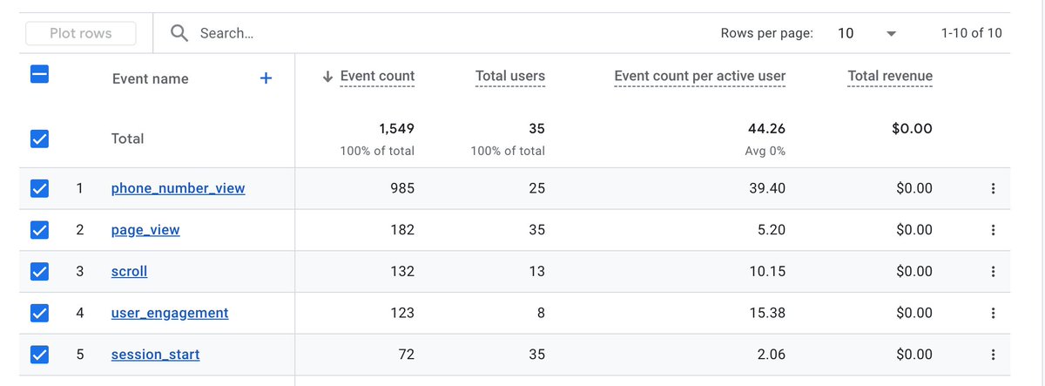Select the 44.26 average value
1045x386 pixels.
pyautogui.click(x=766, y=129)
